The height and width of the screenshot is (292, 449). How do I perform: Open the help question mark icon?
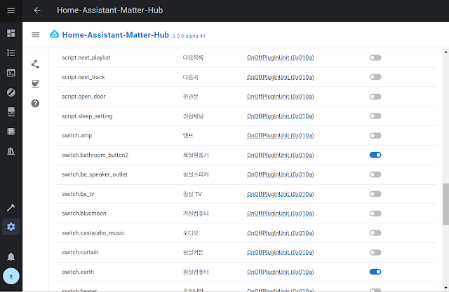click(x=35, y=104)
